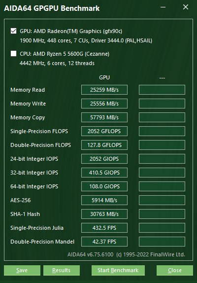Click Start Benchmark
The width and height of the screenshot is (197, 283).
pos(118,270)
